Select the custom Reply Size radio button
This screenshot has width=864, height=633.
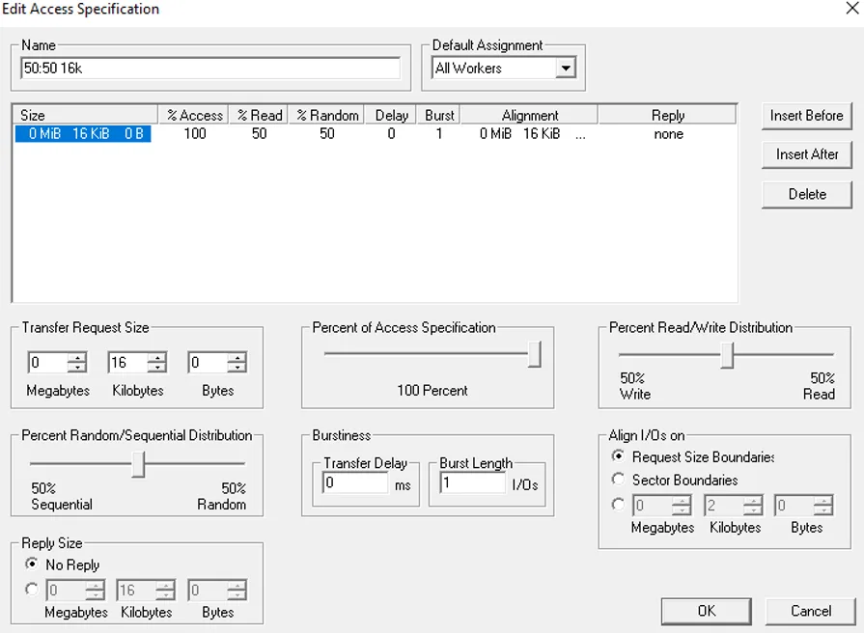[32, 590]
